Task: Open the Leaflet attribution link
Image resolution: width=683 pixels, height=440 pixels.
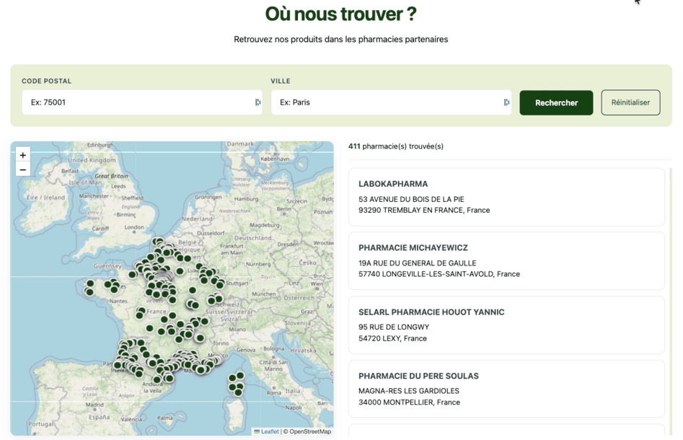Action: [266, 431]
